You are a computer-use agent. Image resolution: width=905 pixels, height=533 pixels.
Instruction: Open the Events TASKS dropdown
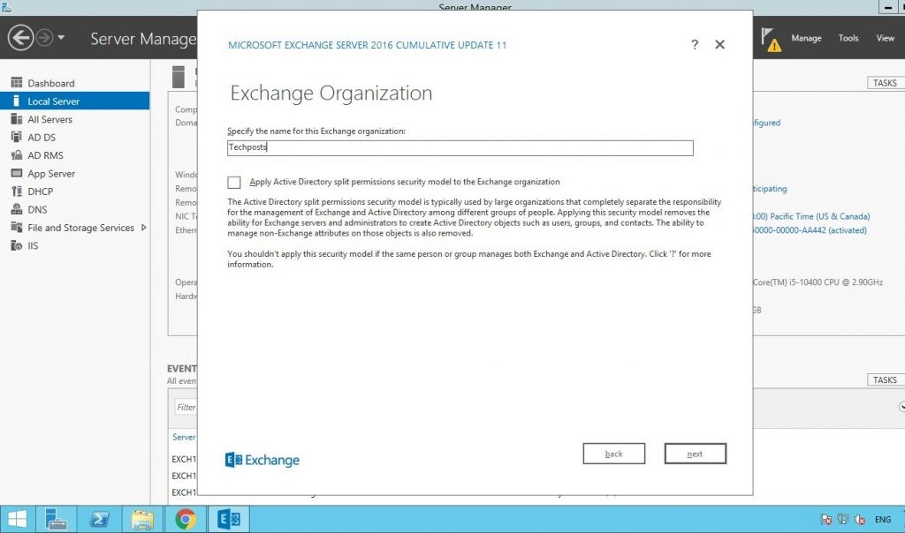click(886, 380)
